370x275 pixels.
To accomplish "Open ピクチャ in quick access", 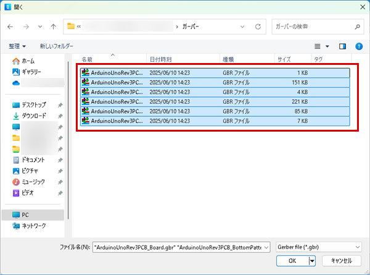I will tap(25, 171).
